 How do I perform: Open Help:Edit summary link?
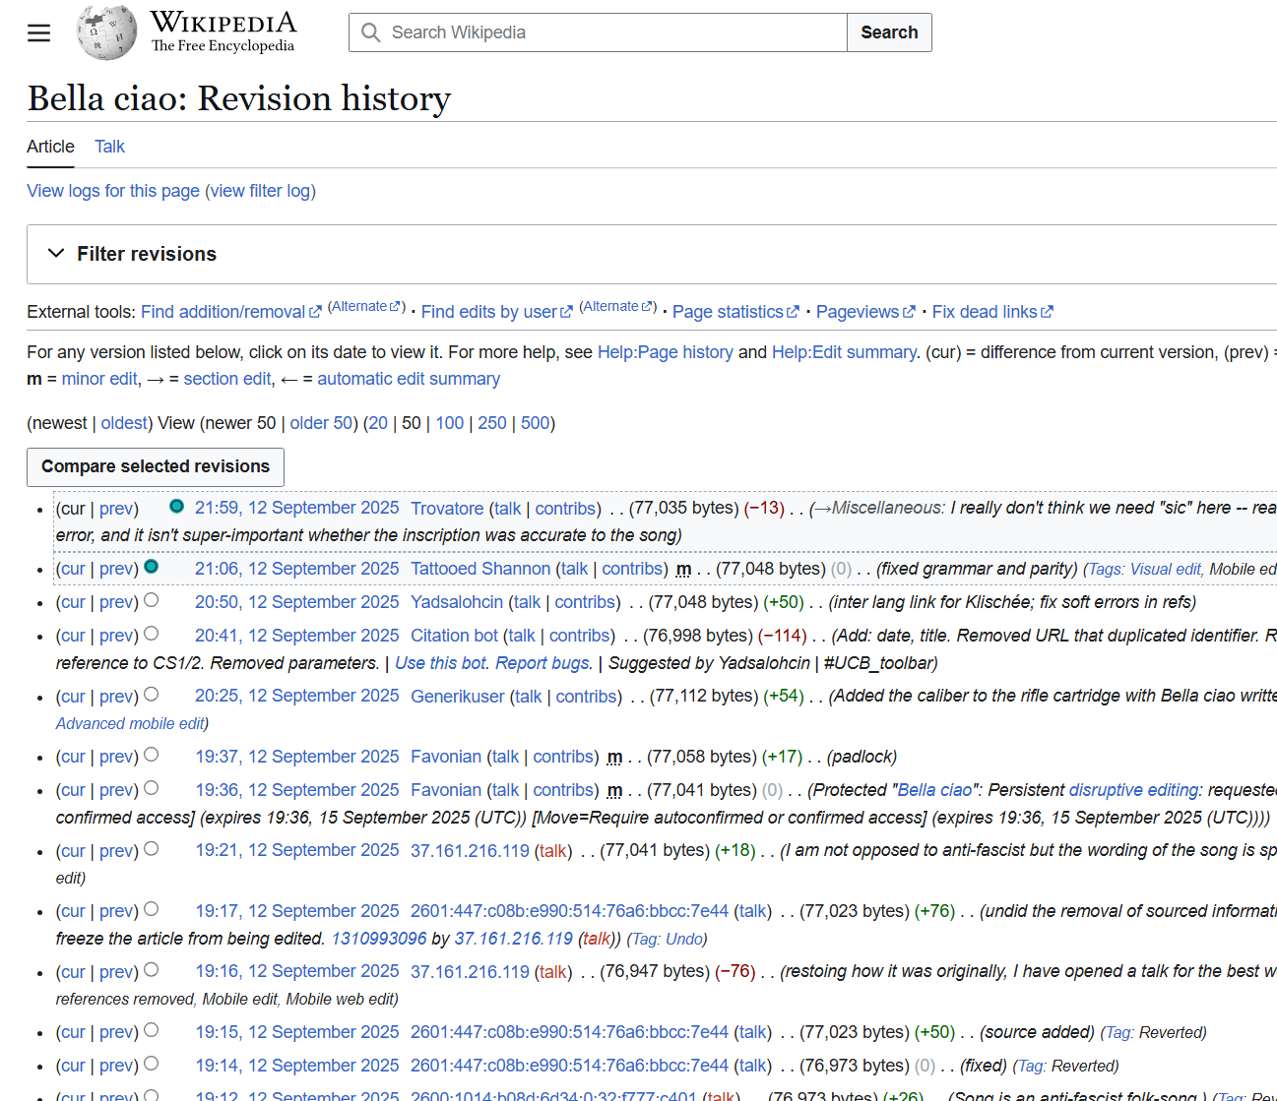(844, 352)
